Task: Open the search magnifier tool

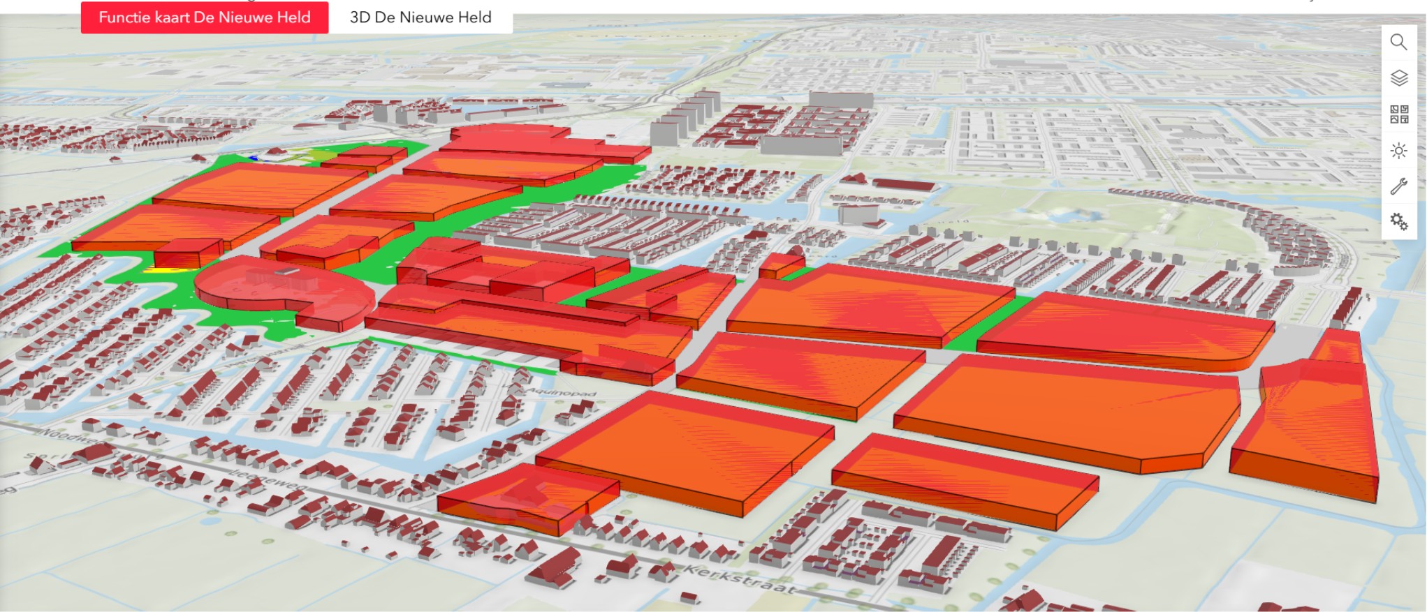Action: [x=1398, y=42]
